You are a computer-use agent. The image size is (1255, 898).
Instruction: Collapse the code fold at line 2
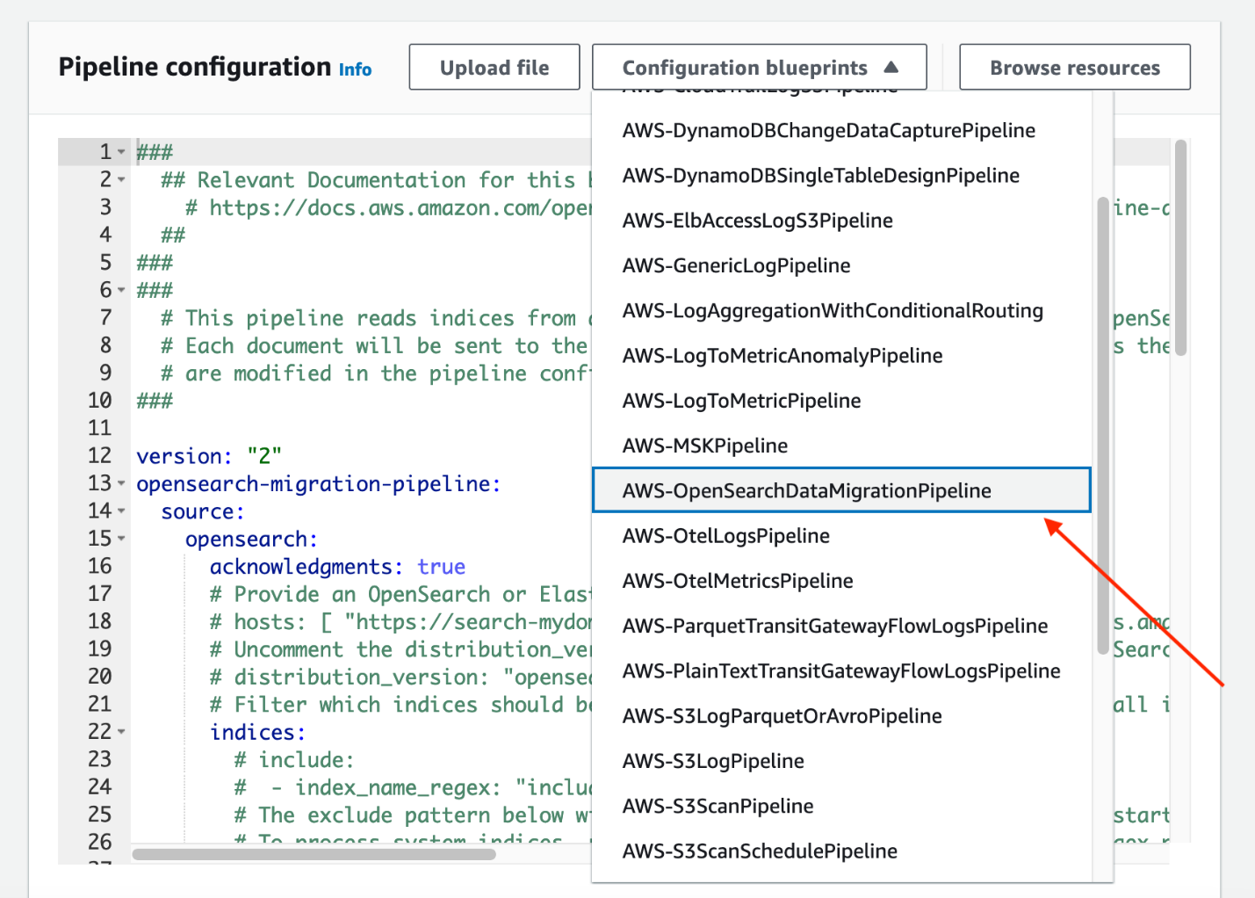tap(122, 180)
